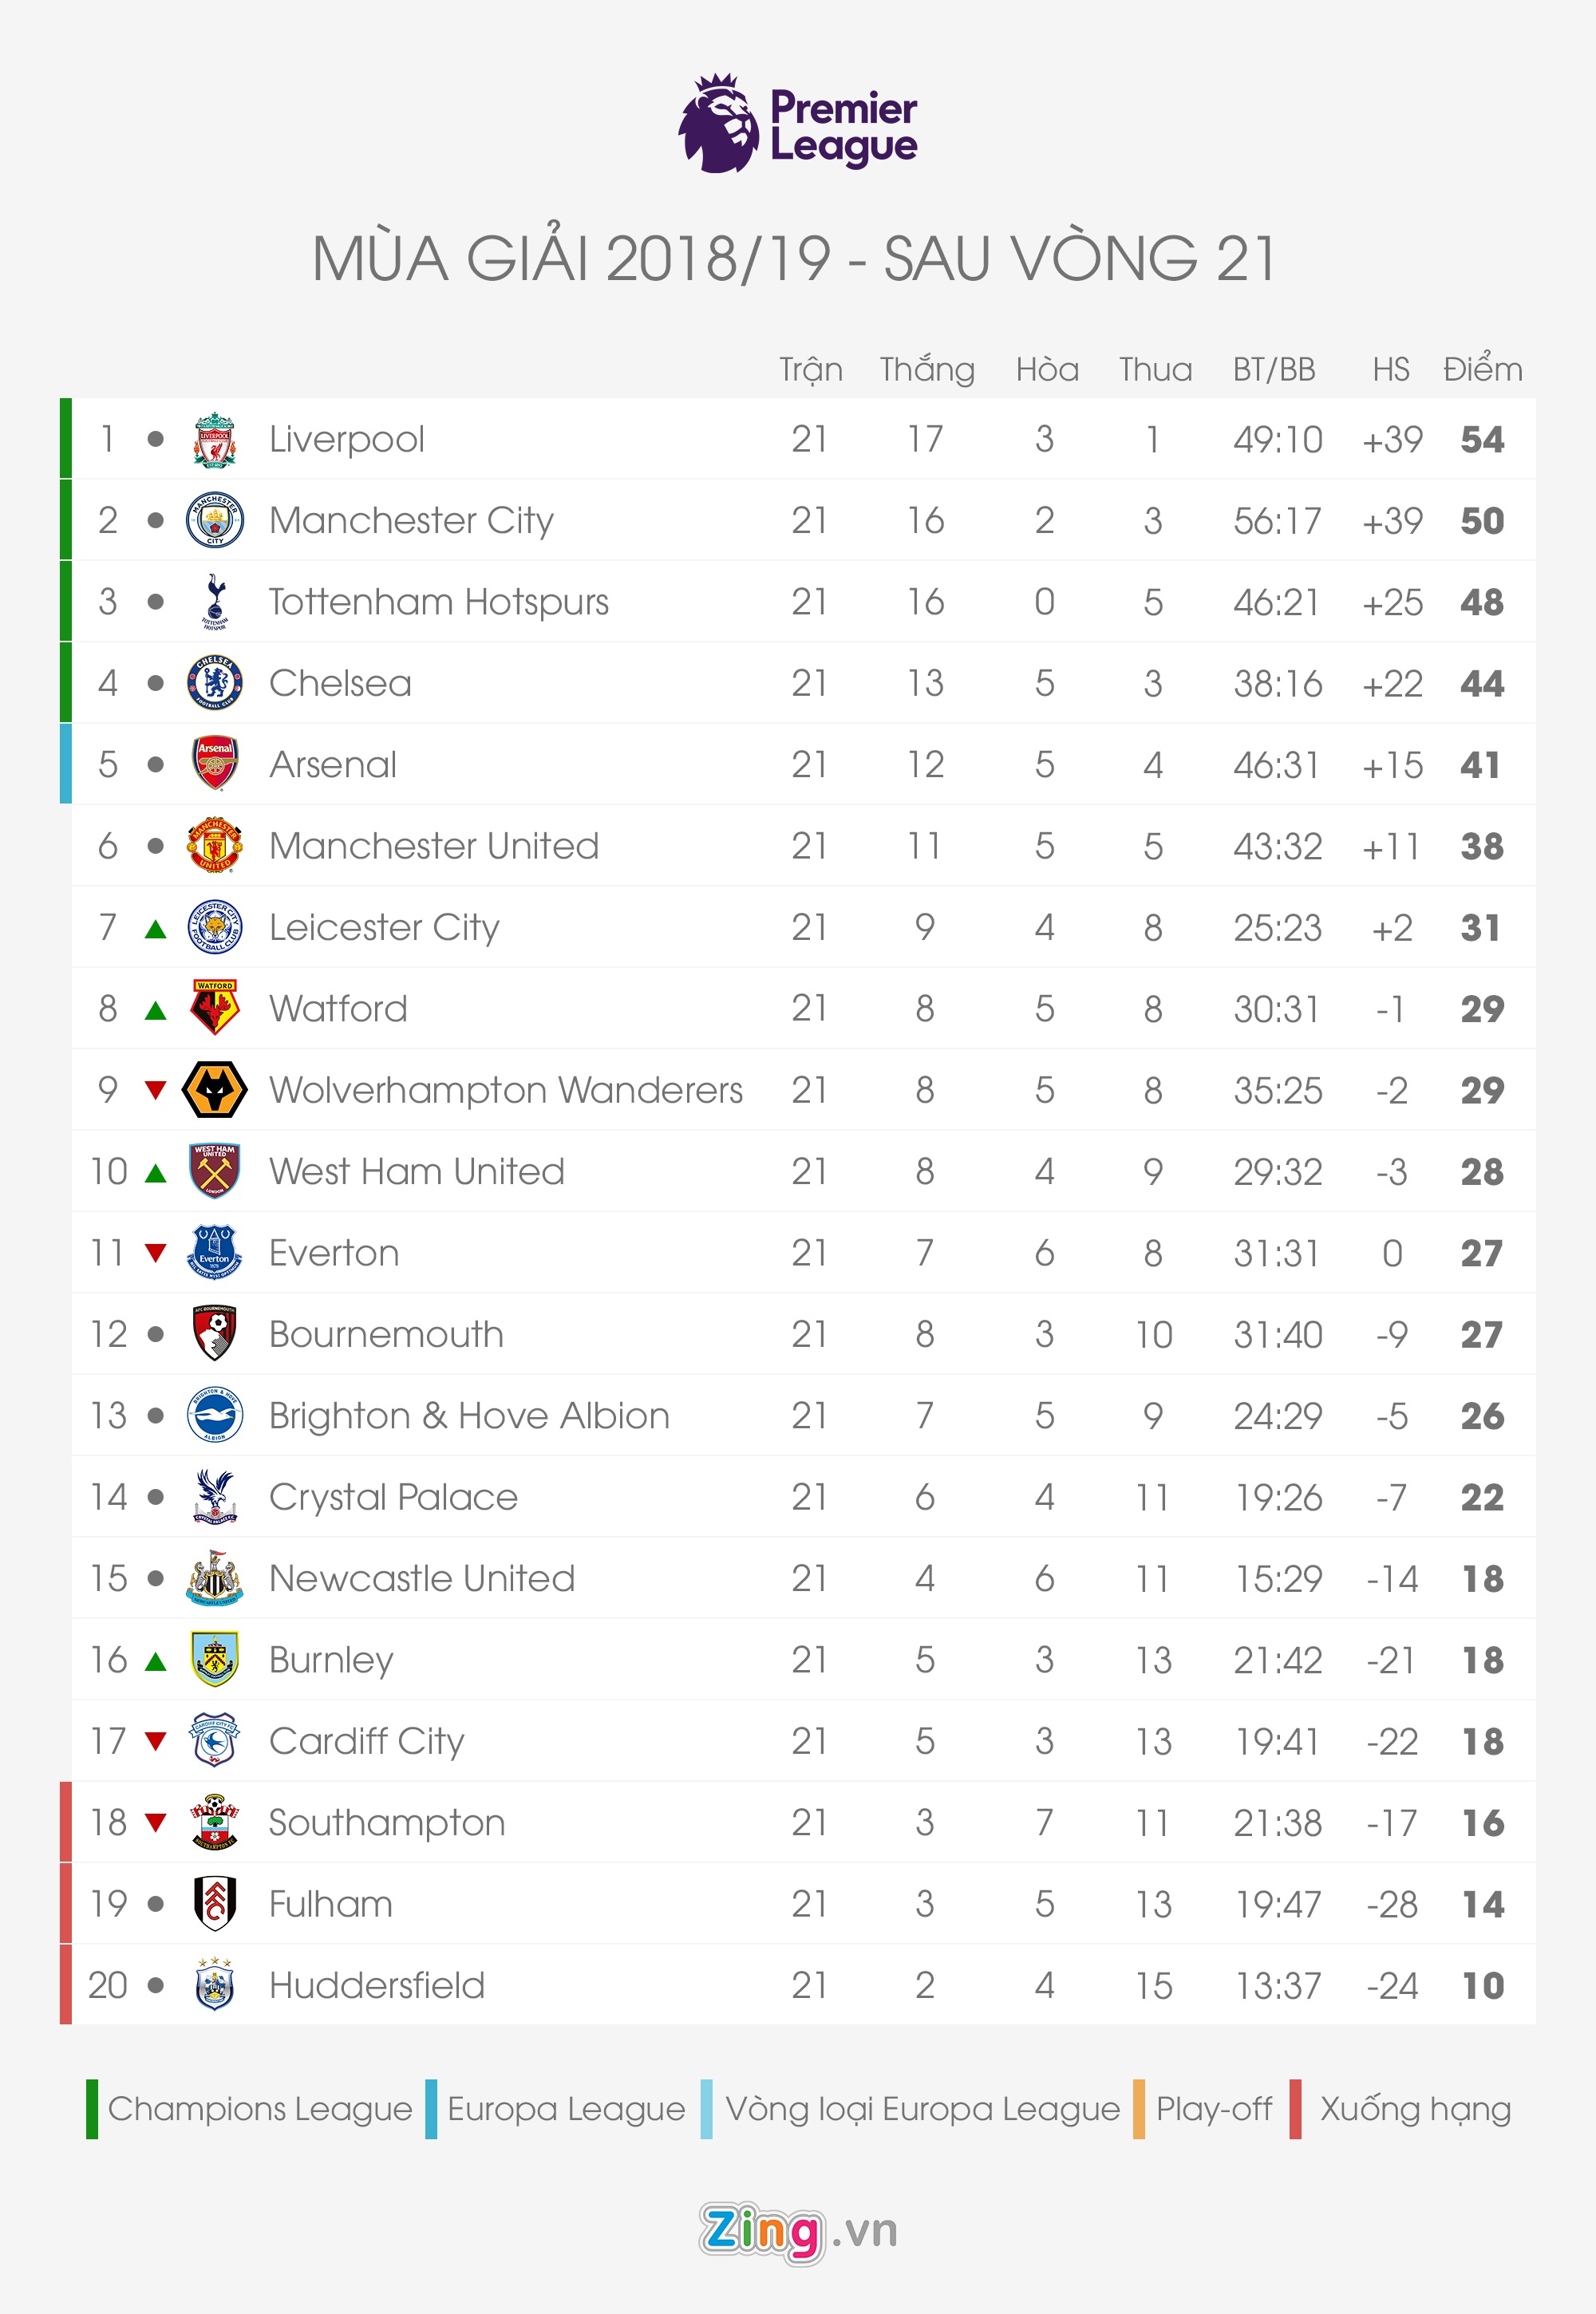This screenshot has height=2314, width=1596.
Task: Click the green Champions League legend swatch
Action: click(x=92, y=2109)
